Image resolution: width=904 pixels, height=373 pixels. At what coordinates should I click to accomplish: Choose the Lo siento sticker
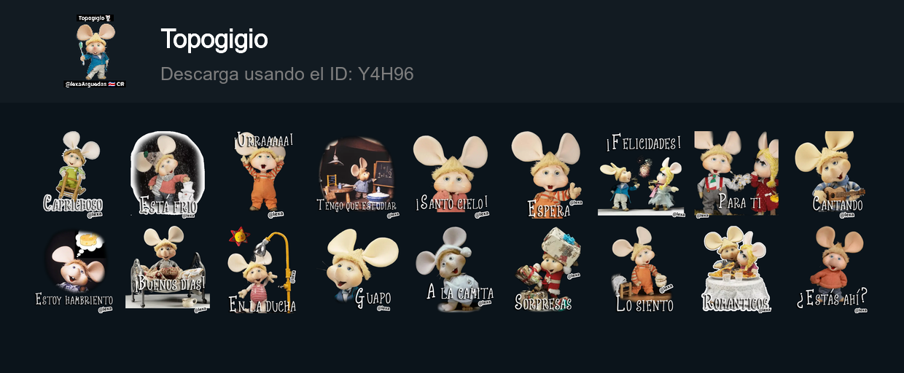pyautogui.click(x=642, y=270)
